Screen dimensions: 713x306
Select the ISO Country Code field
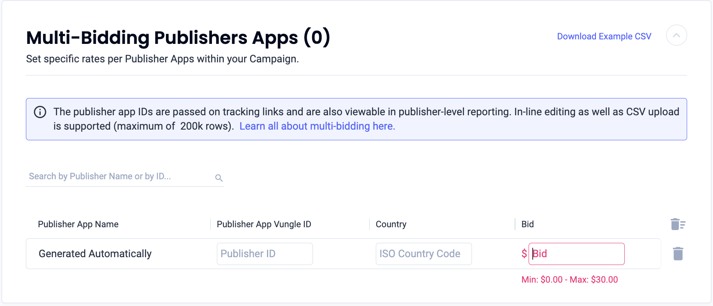(423, 254)
